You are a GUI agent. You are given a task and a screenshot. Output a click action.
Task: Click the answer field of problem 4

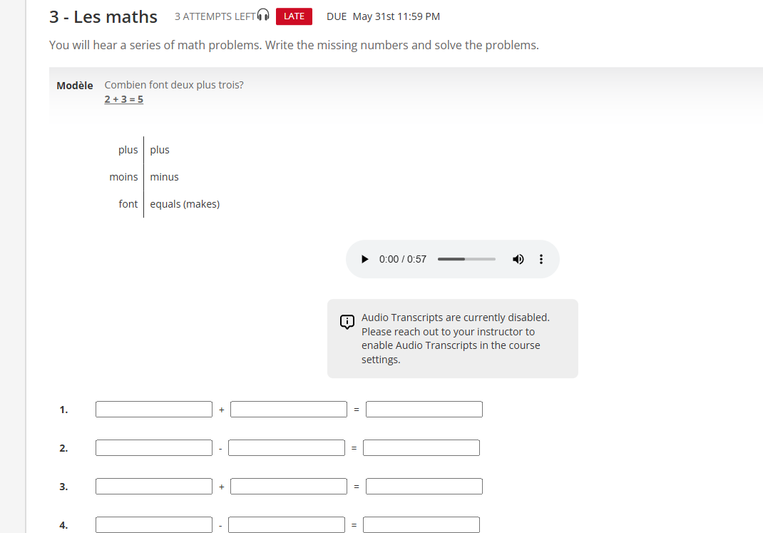point(421,524)
